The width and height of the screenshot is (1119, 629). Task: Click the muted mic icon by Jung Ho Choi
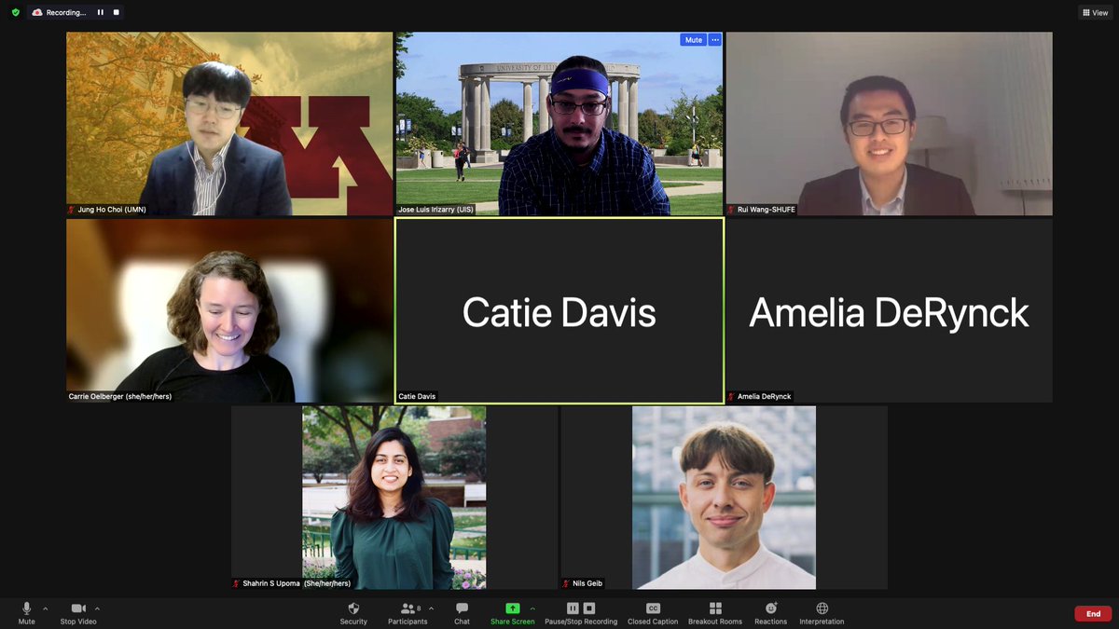point(72,211)
